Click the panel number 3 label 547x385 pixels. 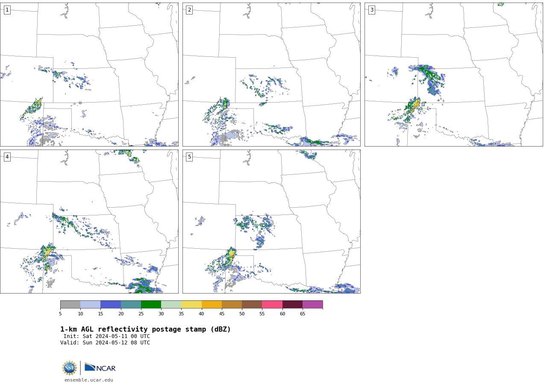tap(371, 10)
